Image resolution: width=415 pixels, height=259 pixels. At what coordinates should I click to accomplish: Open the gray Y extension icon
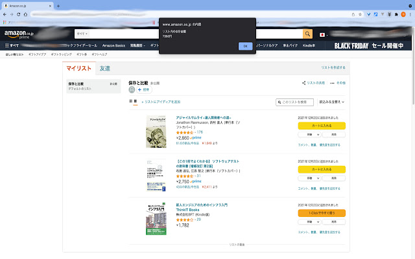(x=383, y=14)
